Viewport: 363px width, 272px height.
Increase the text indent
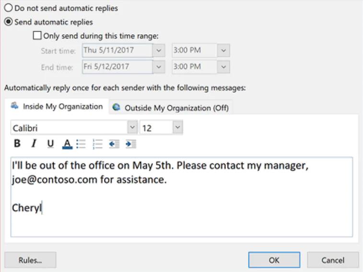(x=130, y=143)
